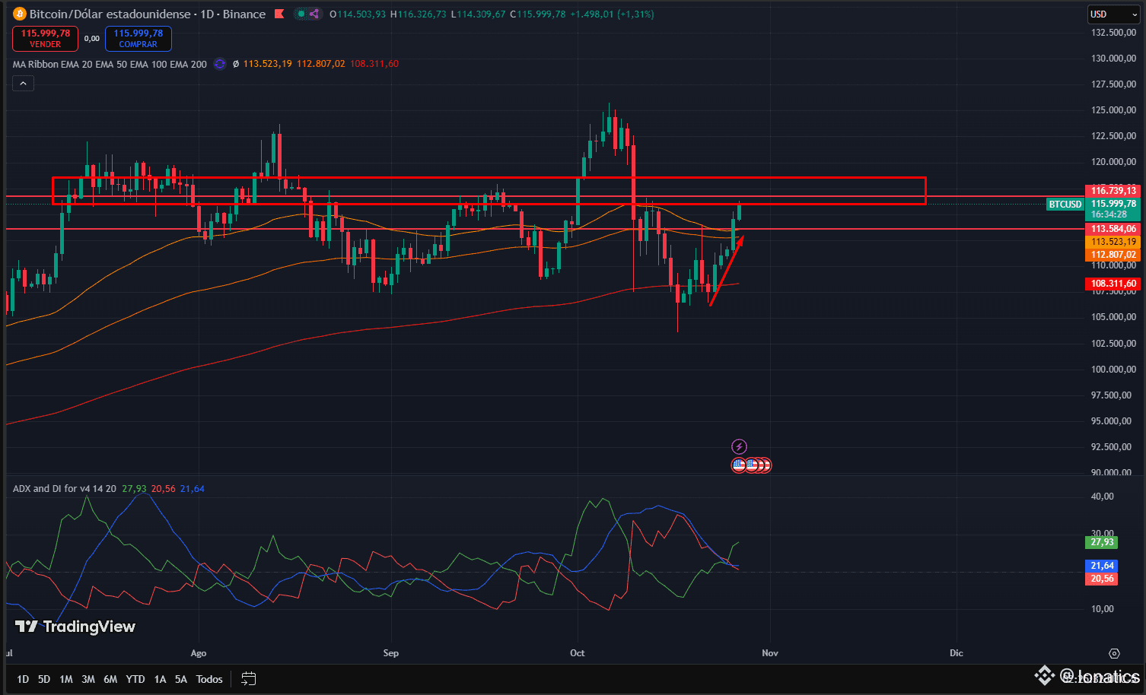Click the ADX and DI indicator legend
Viewport: 1146px width, 695px height.
coord(65,489)
